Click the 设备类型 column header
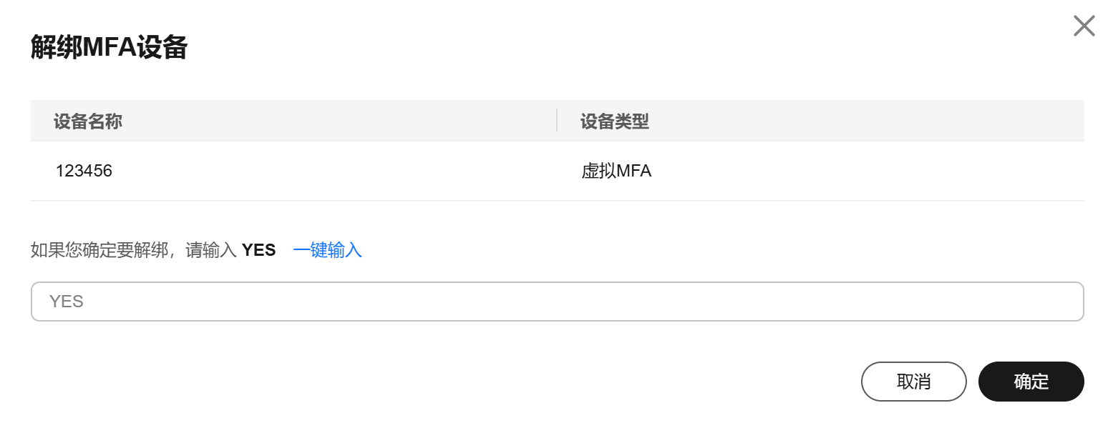 coord(614,121)
